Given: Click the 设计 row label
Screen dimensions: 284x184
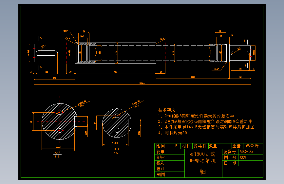Looking at the screenshot, I should 161,169.
